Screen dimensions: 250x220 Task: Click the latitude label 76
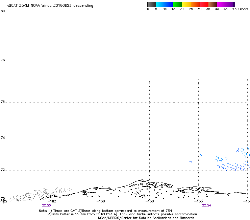click(3, 102)
